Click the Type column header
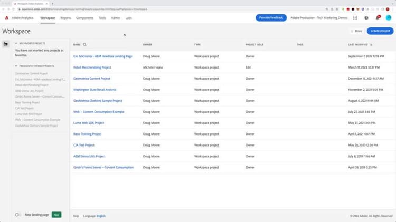 click(197, 45)
